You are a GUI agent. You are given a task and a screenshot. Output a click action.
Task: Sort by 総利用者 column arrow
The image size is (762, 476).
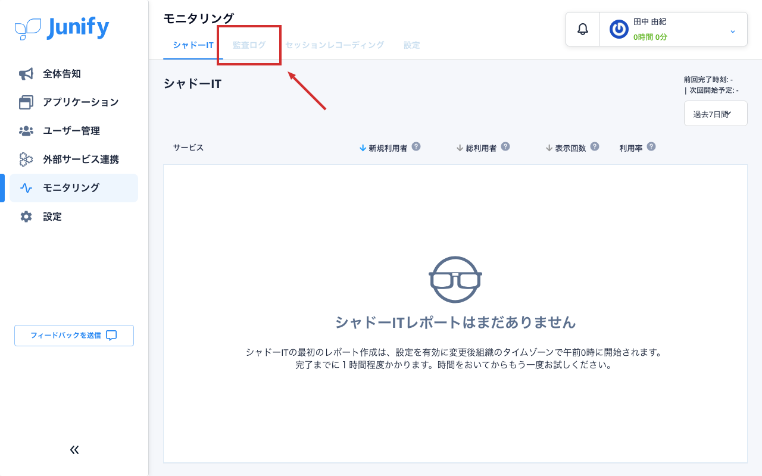tap(460, 148)
